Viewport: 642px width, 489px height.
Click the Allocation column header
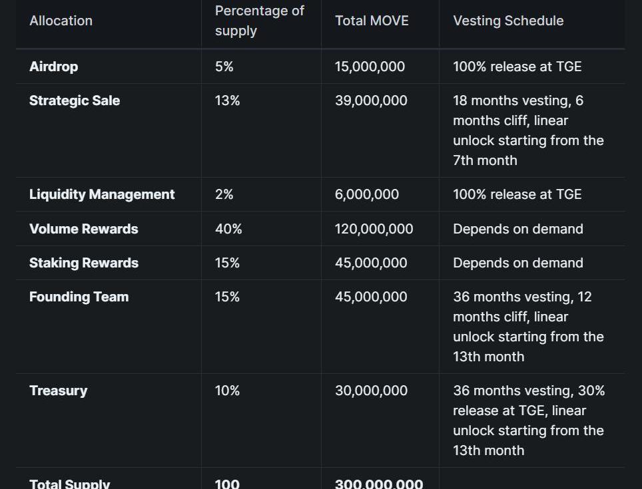(x=61, y=21)
